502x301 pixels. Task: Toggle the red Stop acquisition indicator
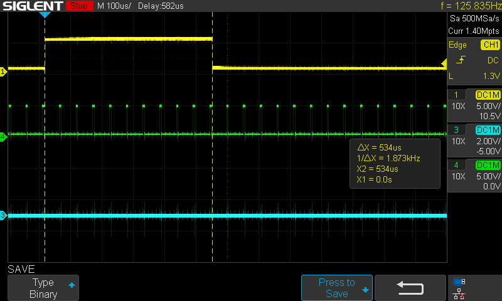pyautogui.click(x=78, y=6)
